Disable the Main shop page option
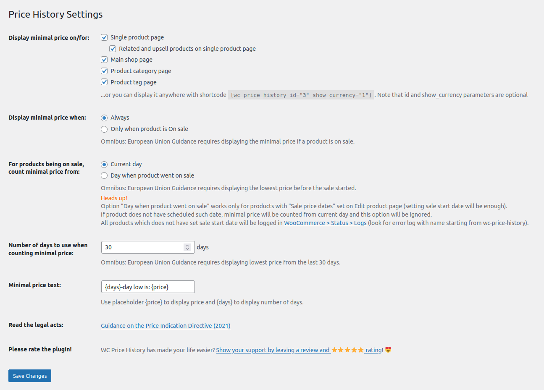Viewport: 544px width, 390px height. 104,60
